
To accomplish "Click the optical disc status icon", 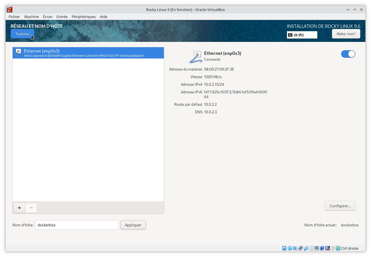I will coord(289,248).
